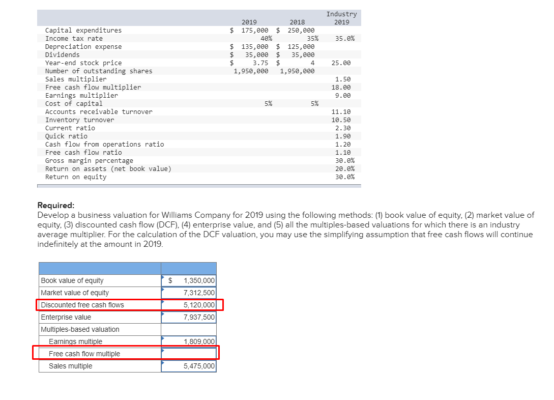Click the Book value of equity input field
Screen dimensions: 554x400
click(x=189, y=280)
